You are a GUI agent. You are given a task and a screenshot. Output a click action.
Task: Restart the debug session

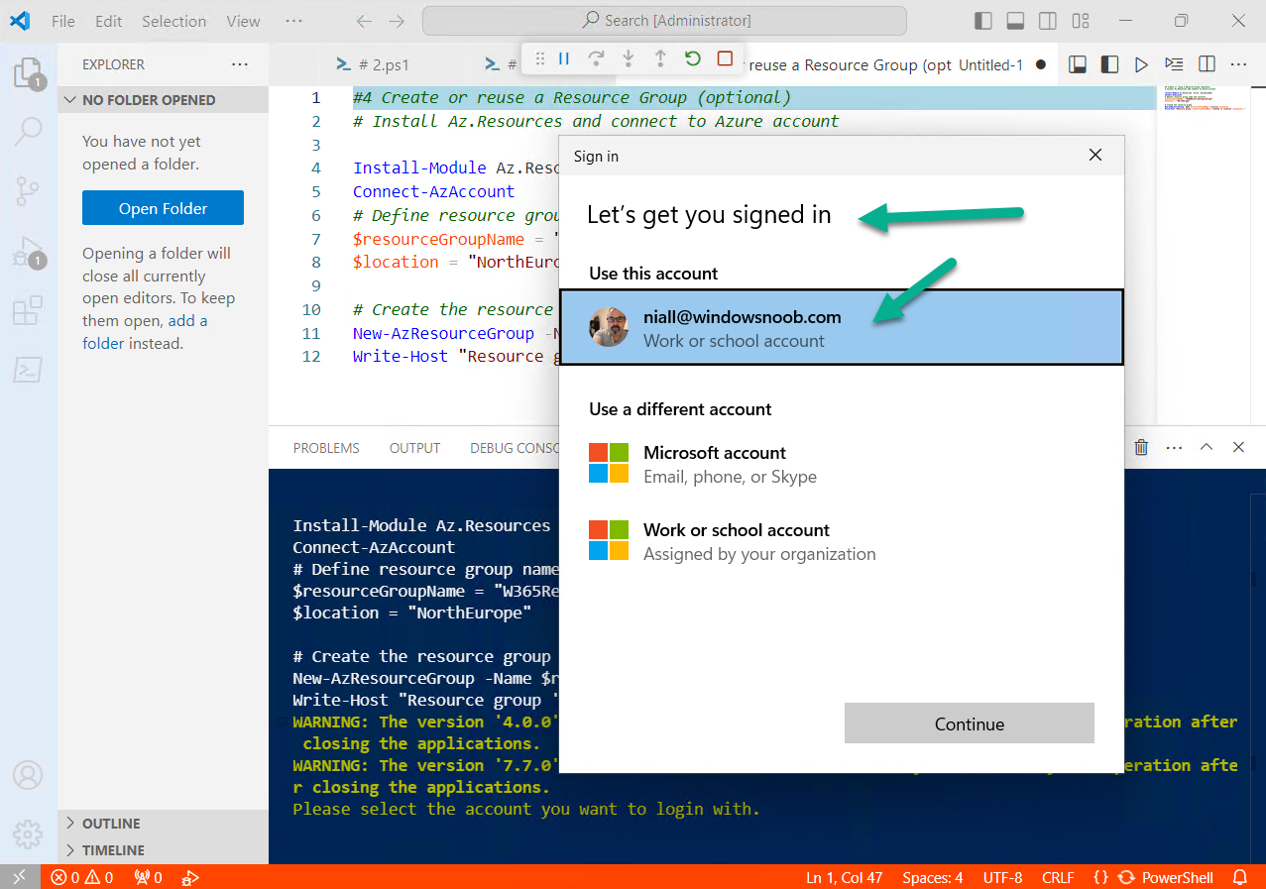pyautogui.click(x=693, y=59)
